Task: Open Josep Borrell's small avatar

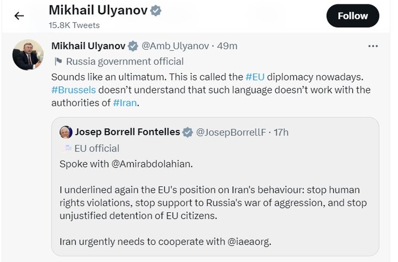Action: [x=66, y=132]
